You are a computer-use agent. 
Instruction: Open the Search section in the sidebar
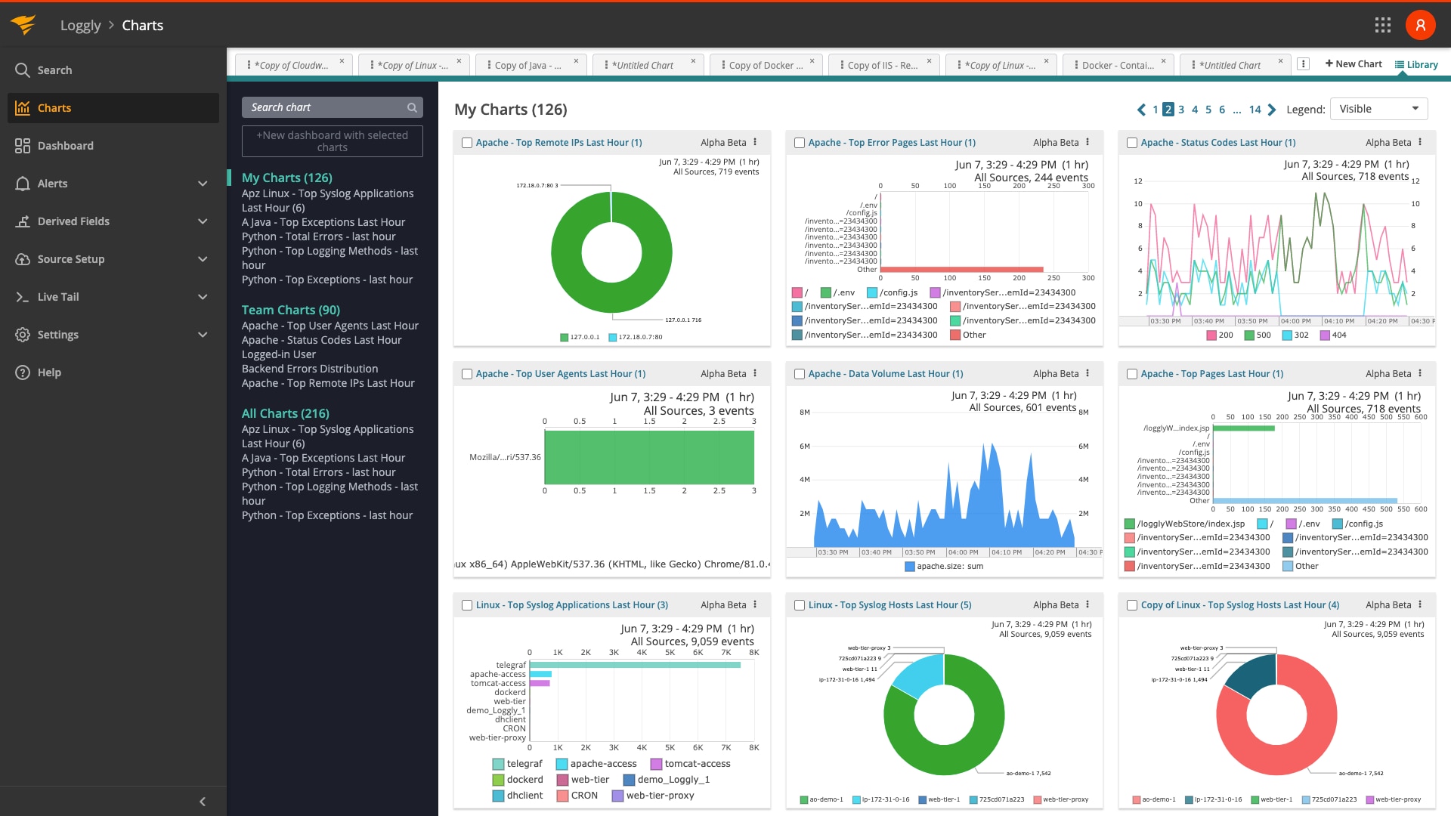tap(53, 70)
